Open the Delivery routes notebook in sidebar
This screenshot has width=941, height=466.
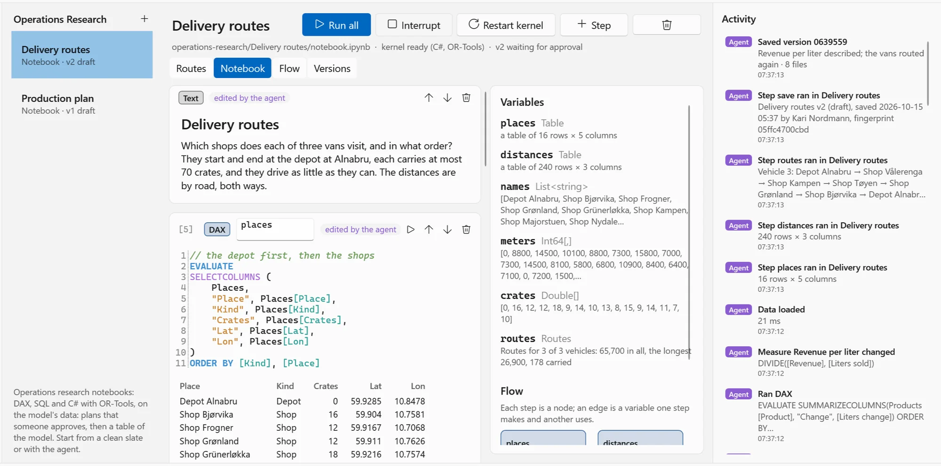tap(82, 55)
